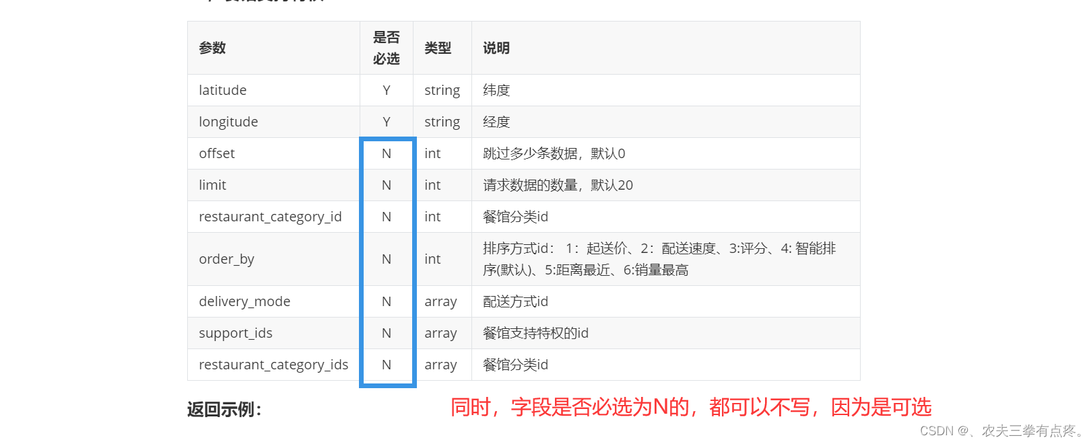
Task: Click the array type in restaurant_category_ids row
Action: [x=441, y=365]
